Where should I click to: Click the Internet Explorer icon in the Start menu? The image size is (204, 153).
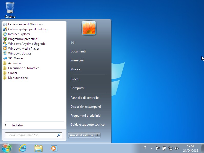(x=5, y=34)
